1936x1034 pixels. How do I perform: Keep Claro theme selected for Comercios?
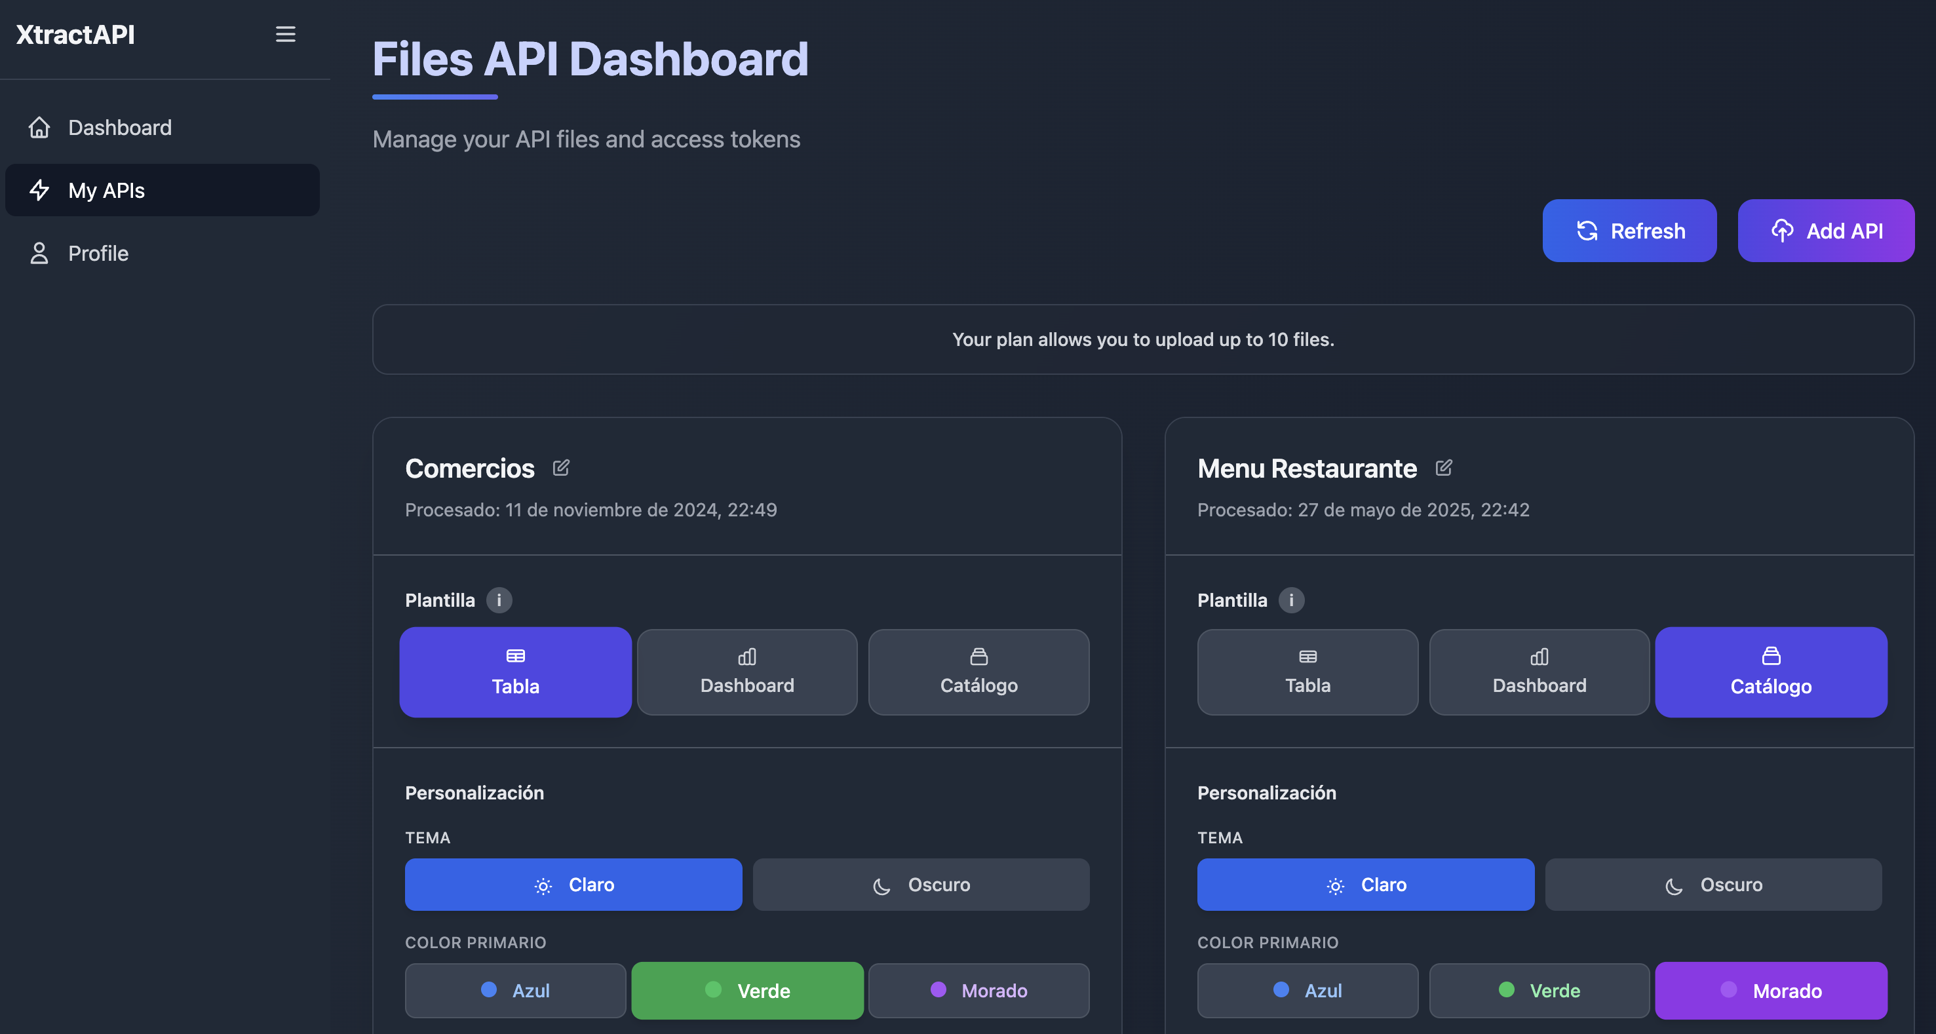point(573,885)
